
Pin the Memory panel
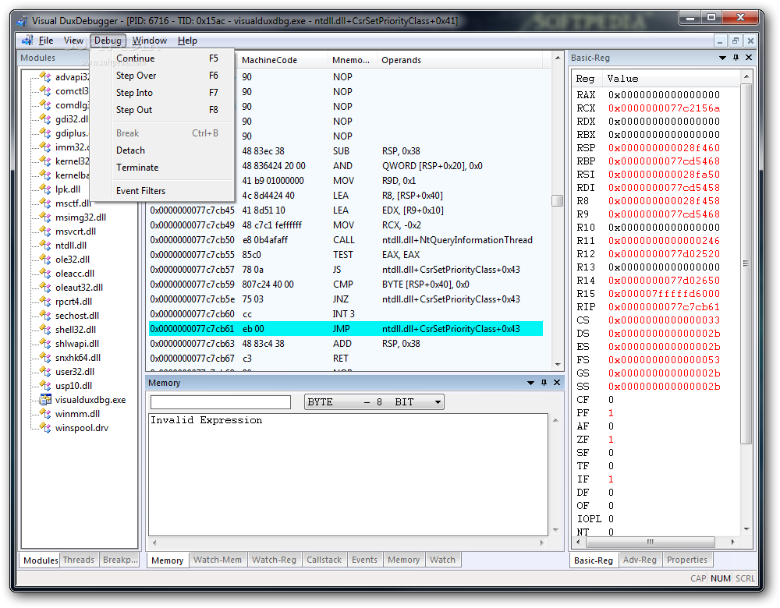(544, 382)
